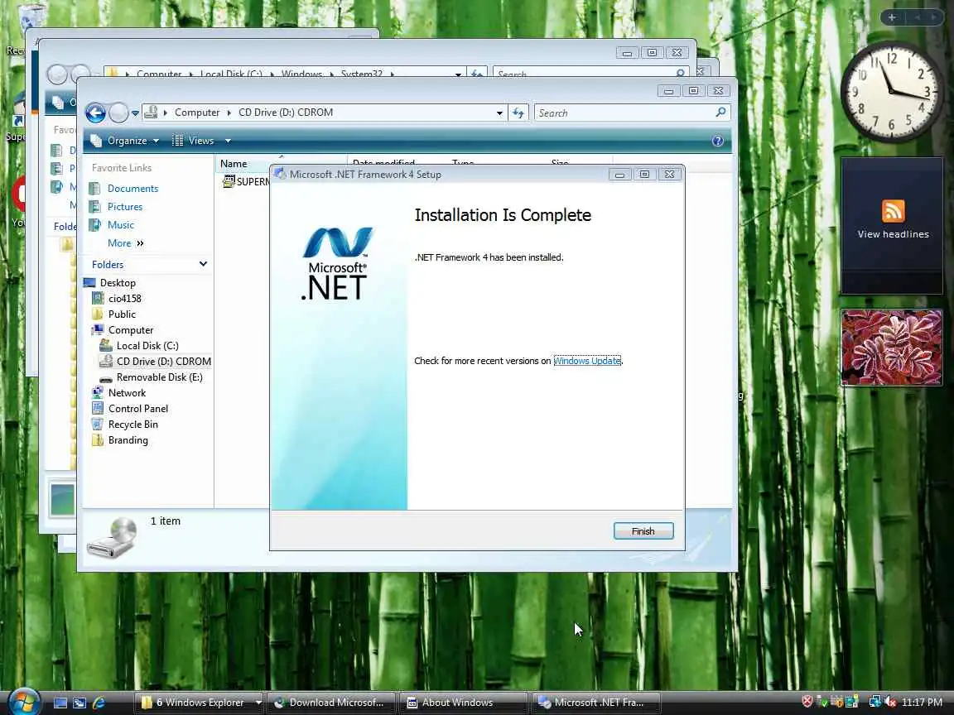Click the volume muted tray icon
Screen dimensions: 954x715
coord(889,703)
